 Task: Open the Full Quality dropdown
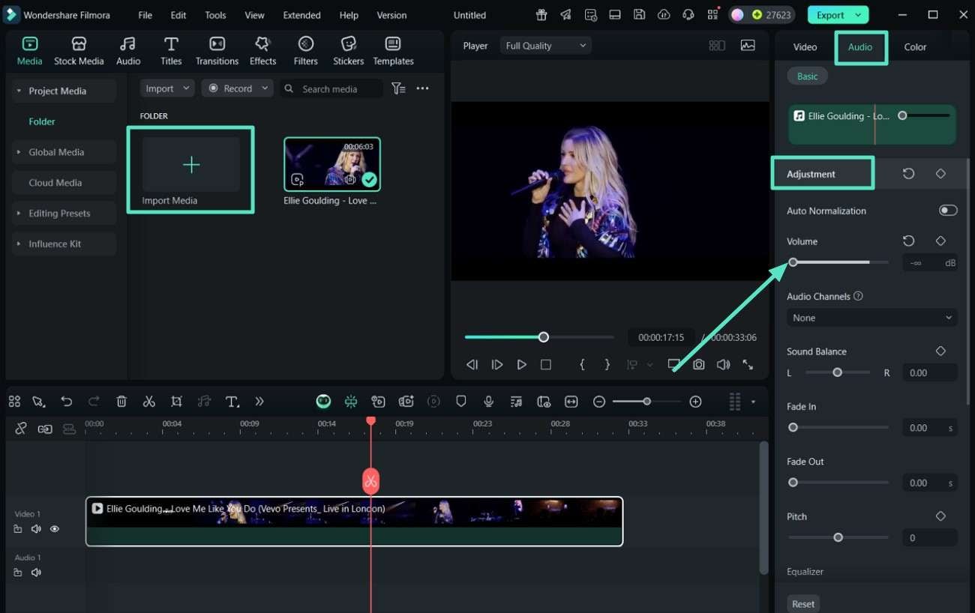(545, 46)
